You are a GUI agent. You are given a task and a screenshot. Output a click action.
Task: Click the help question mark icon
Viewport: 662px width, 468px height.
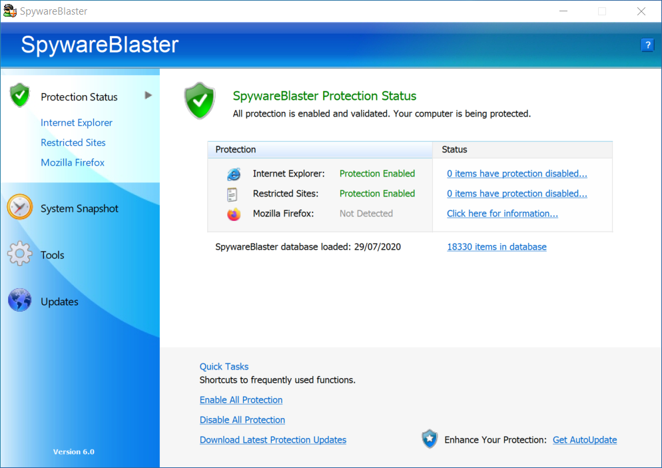(647, 45)
